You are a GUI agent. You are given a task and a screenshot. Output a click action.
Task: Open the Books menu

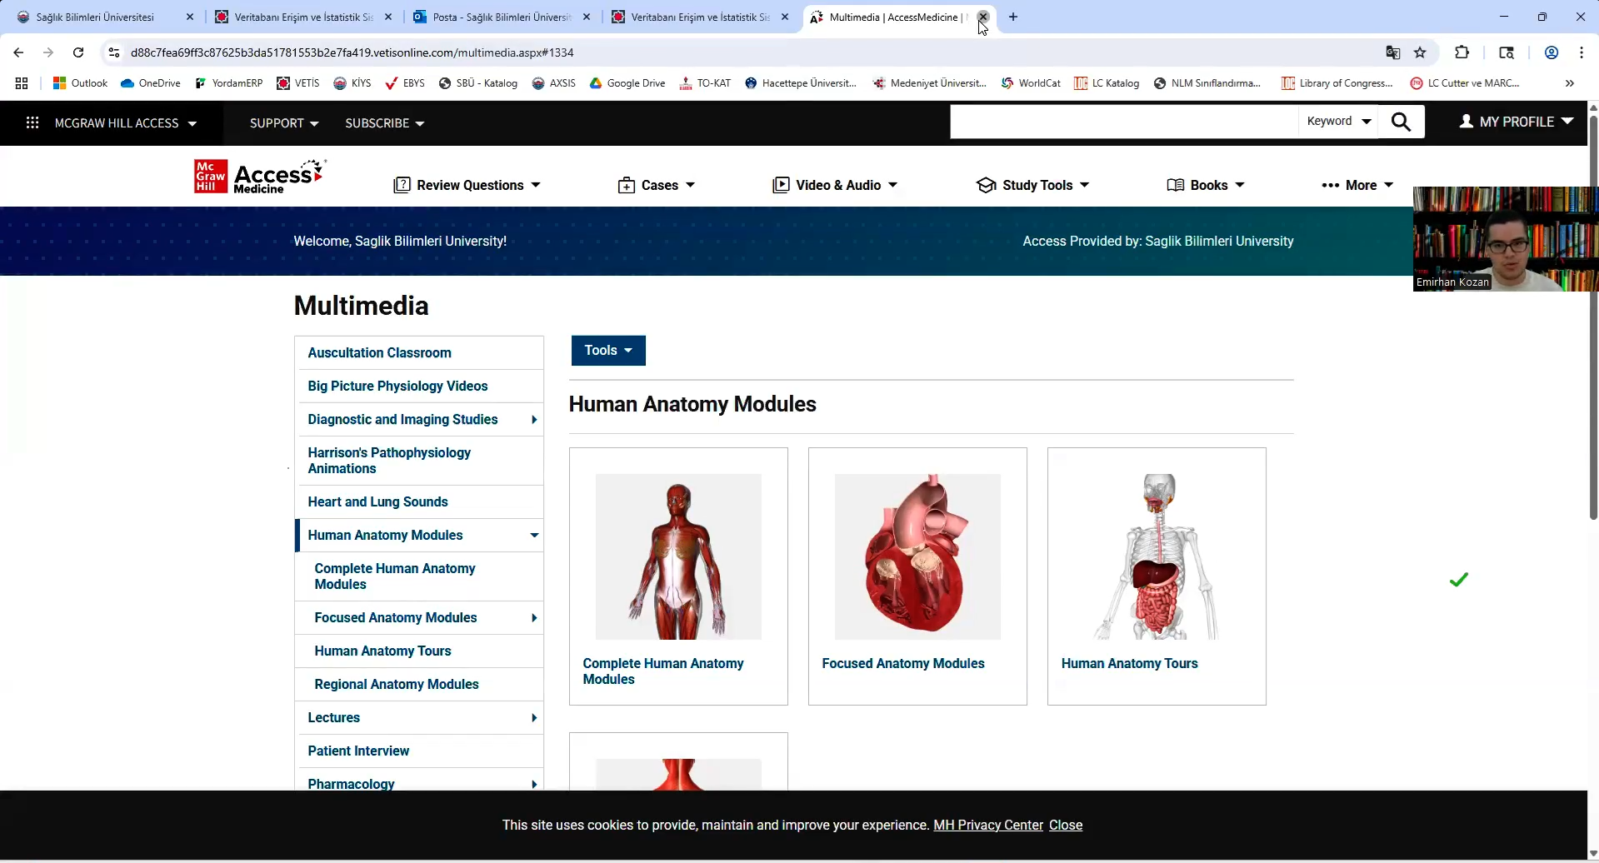1206,185
